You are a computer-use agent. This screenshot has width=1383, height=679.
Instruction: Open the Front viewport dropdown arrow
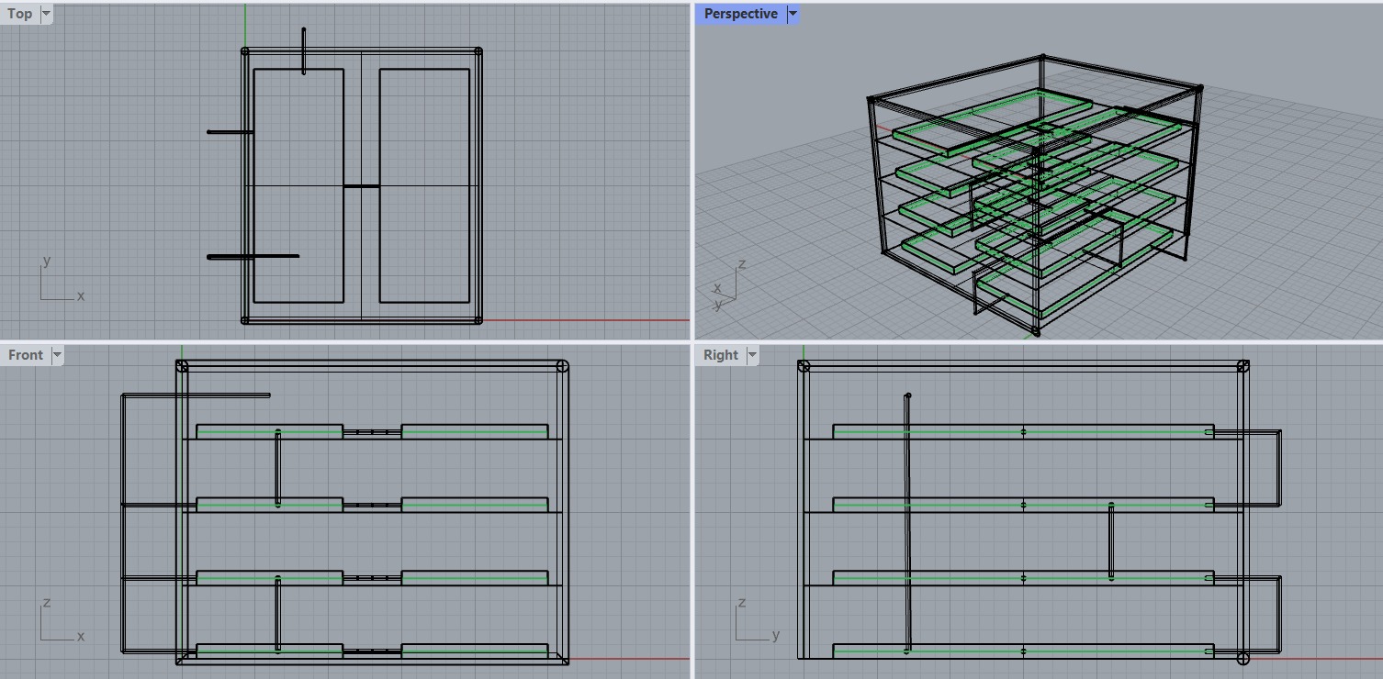pyautogui.click(x=57, y=355)
